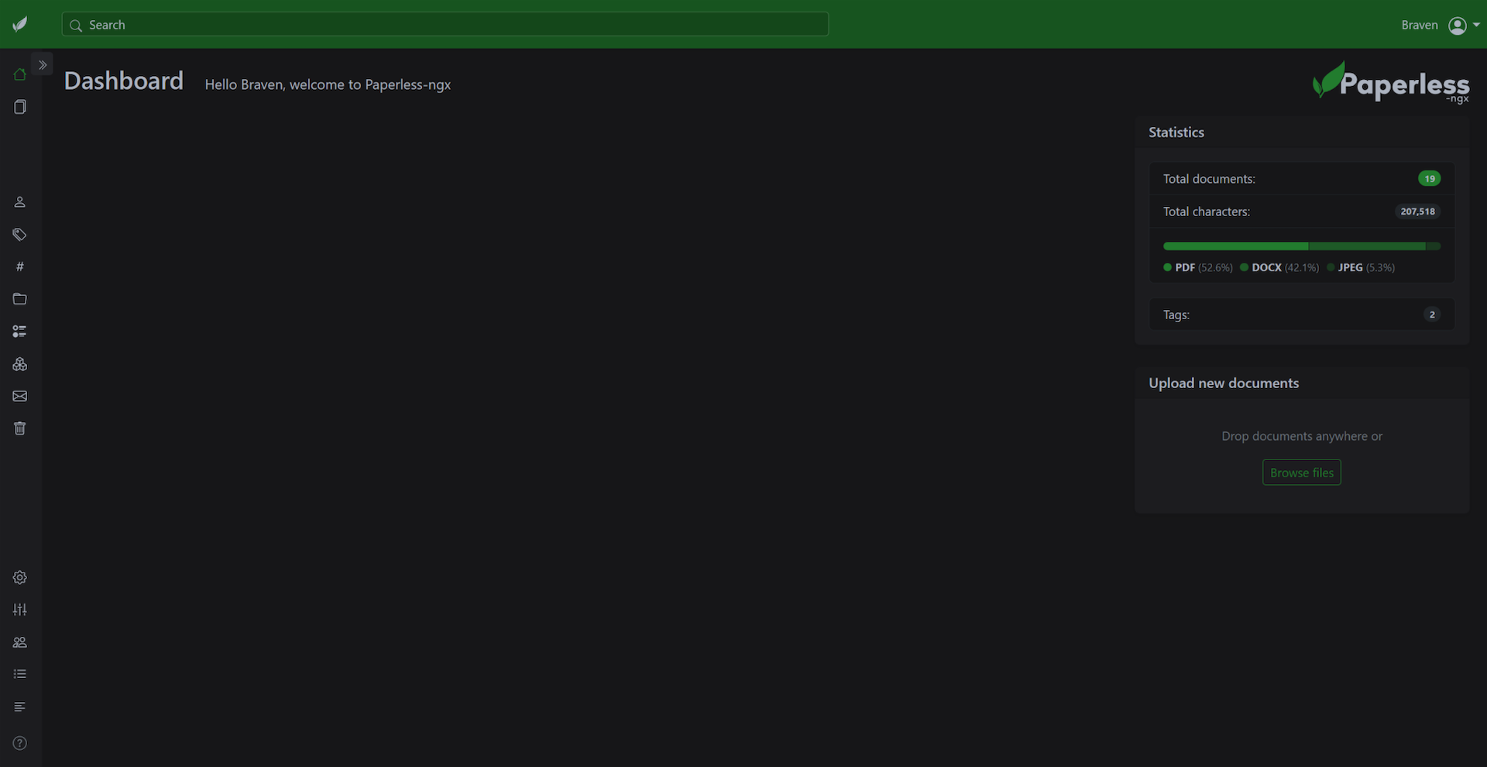Open the Documents list from sidebar

click(20, 107)
